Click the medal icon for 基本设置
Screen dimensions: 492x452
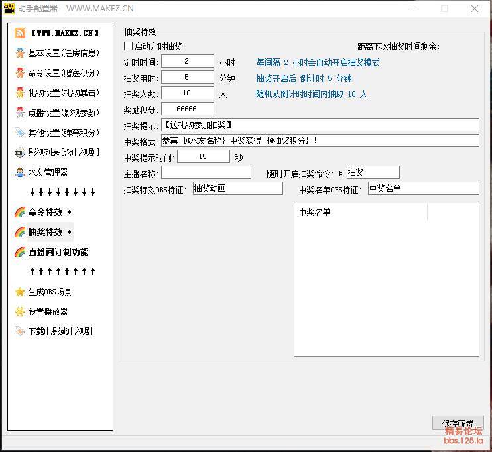coord(20,53)
